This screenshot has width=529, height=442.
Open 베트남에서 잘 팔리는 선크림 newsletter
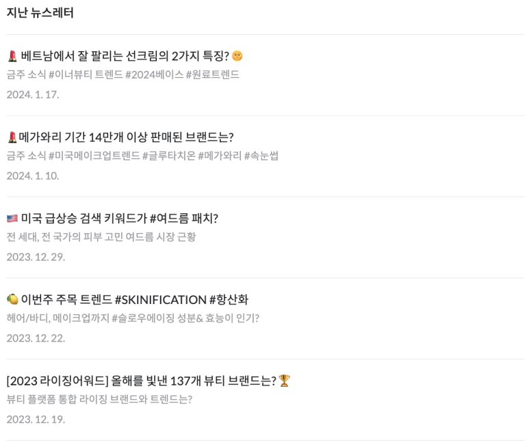point(125,56)
